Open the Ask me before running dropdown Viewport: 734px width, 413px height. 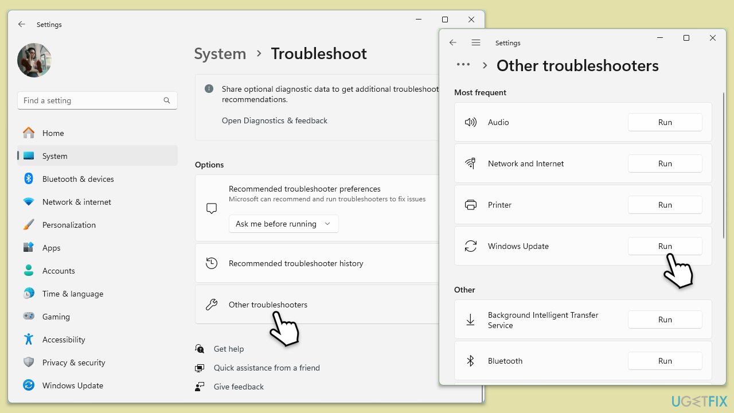coord(283,224)
